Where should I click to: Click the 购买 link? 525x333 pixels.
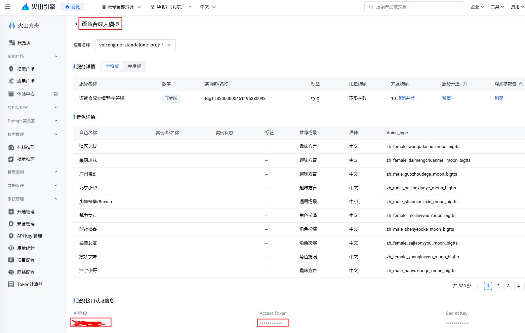[499, 98]
